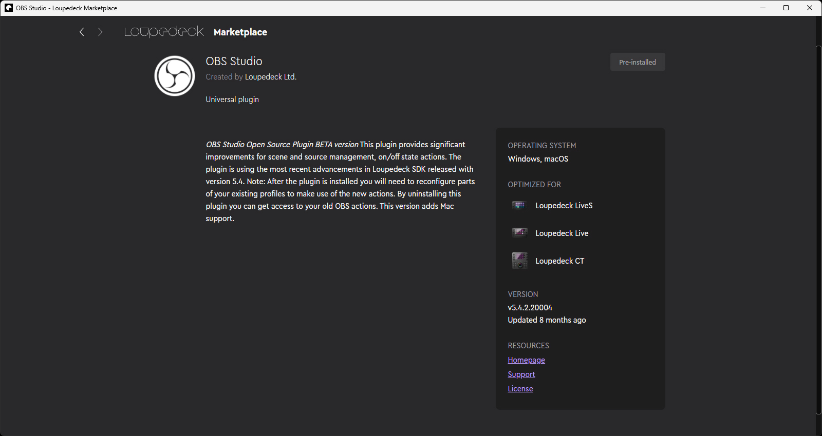Select the Loupedeck Live device icon
Image resolution: width=822 pixels, height=436 pixels.
pyautogui.click(x=519, y=233)
